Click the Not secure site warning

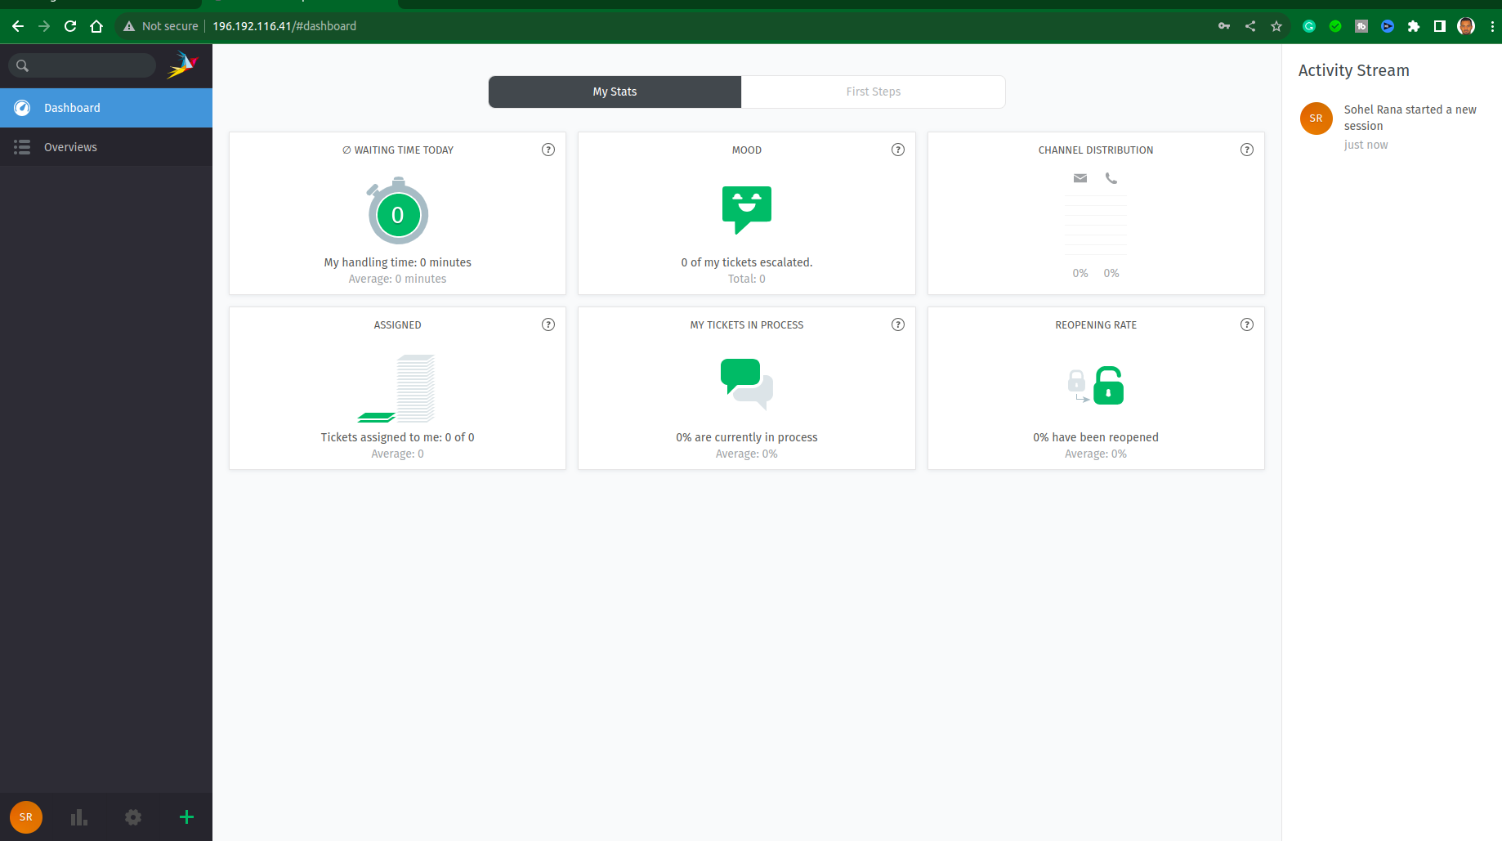click(x=161, y=26)
